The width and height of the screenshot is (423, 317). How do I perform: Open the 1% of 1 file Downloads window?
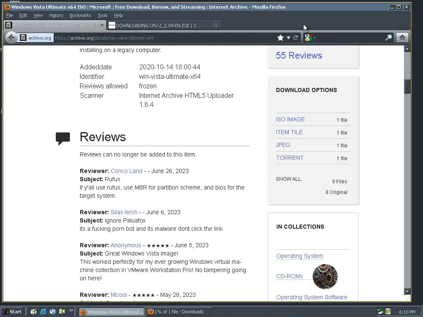pyautogui.click(x=178, y=312)
